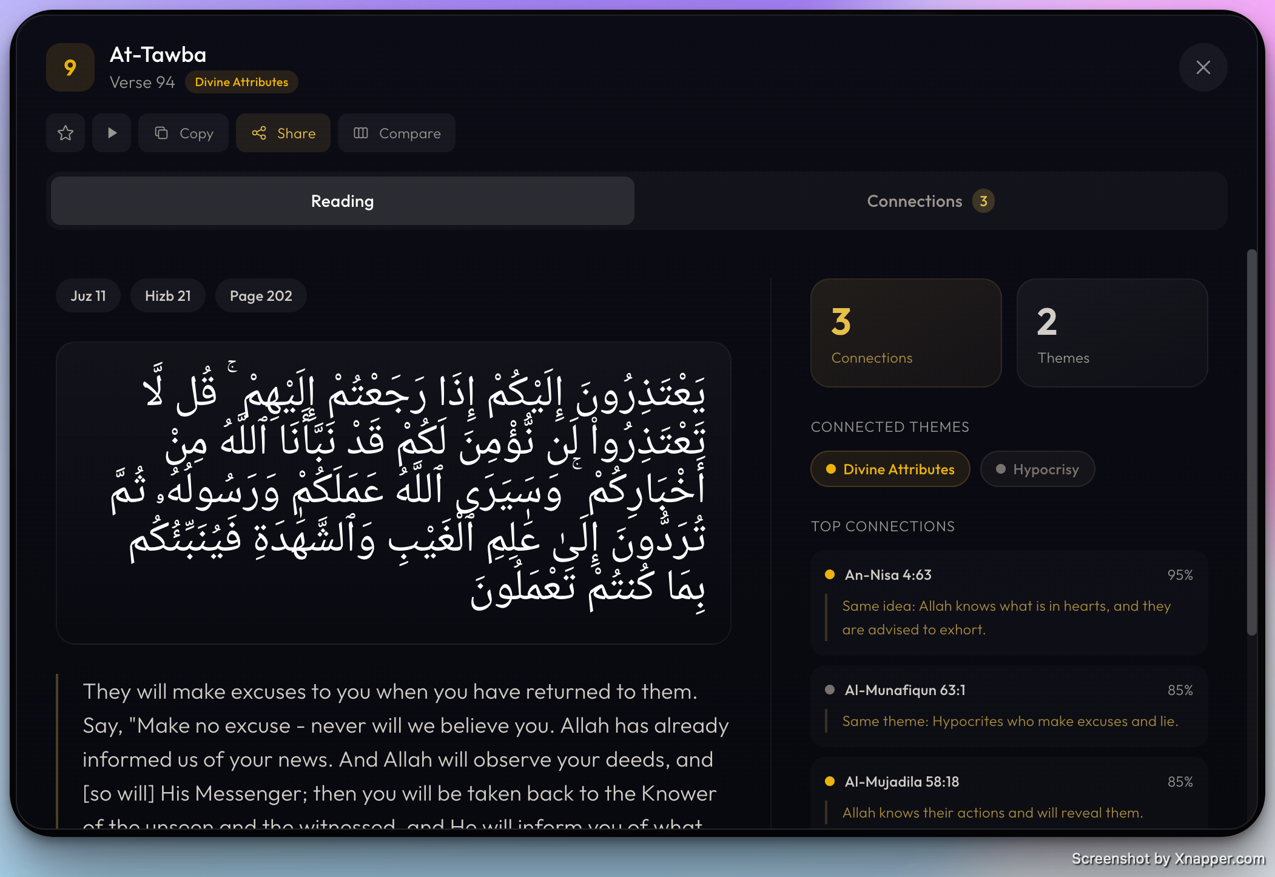The width and height of the screenshot is (1275, 877).
Task: Select the Reading tab
Action: click(341, 201)
